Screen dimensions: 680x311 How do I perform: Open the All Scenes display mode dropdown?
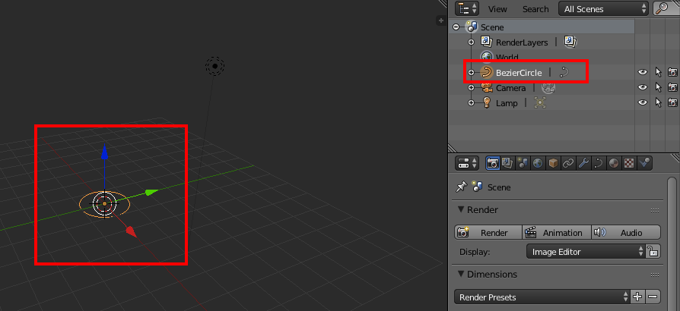pyautogui.click(x=604, y=8)
